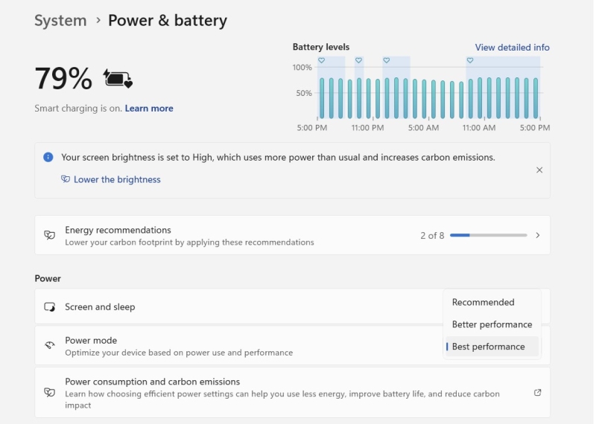Click first heart marker on battery chart

321,60
